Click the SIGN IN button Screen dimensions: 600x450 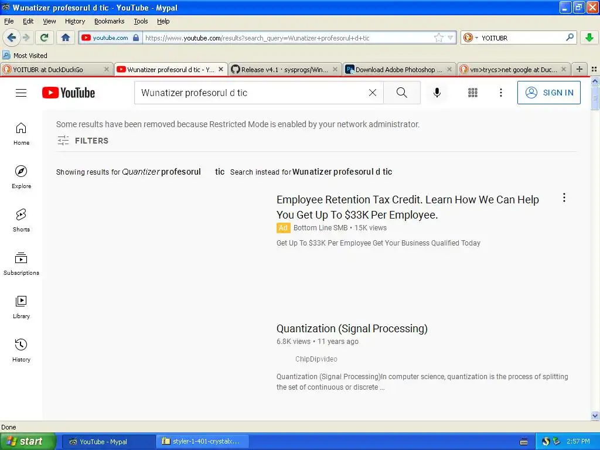coord(548,93)
